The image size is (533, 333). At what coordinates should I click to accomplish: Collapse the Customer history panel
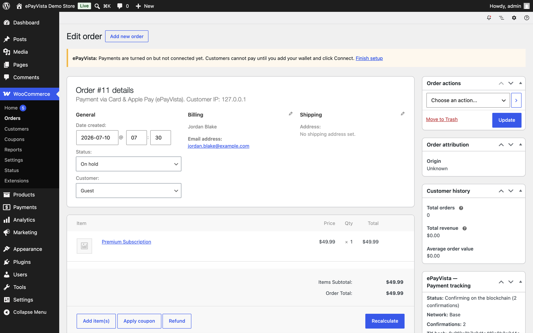pos(520,191)
